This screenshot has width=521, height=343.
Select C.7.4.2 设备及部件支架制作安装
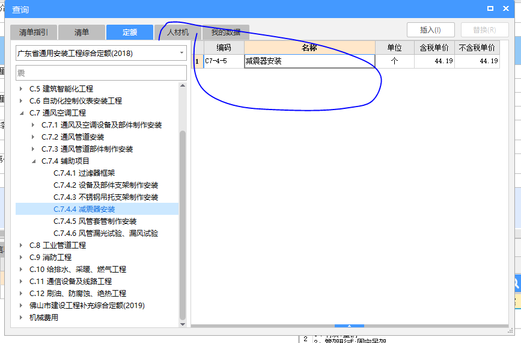click(x=106, y=185)
